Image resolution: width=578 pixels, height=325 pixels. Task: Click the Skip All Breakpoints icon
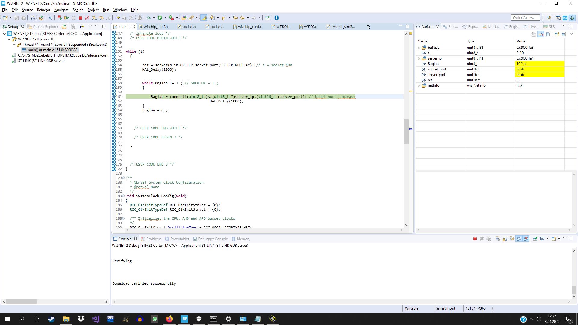pyautogui.click(x=50, y=18)
